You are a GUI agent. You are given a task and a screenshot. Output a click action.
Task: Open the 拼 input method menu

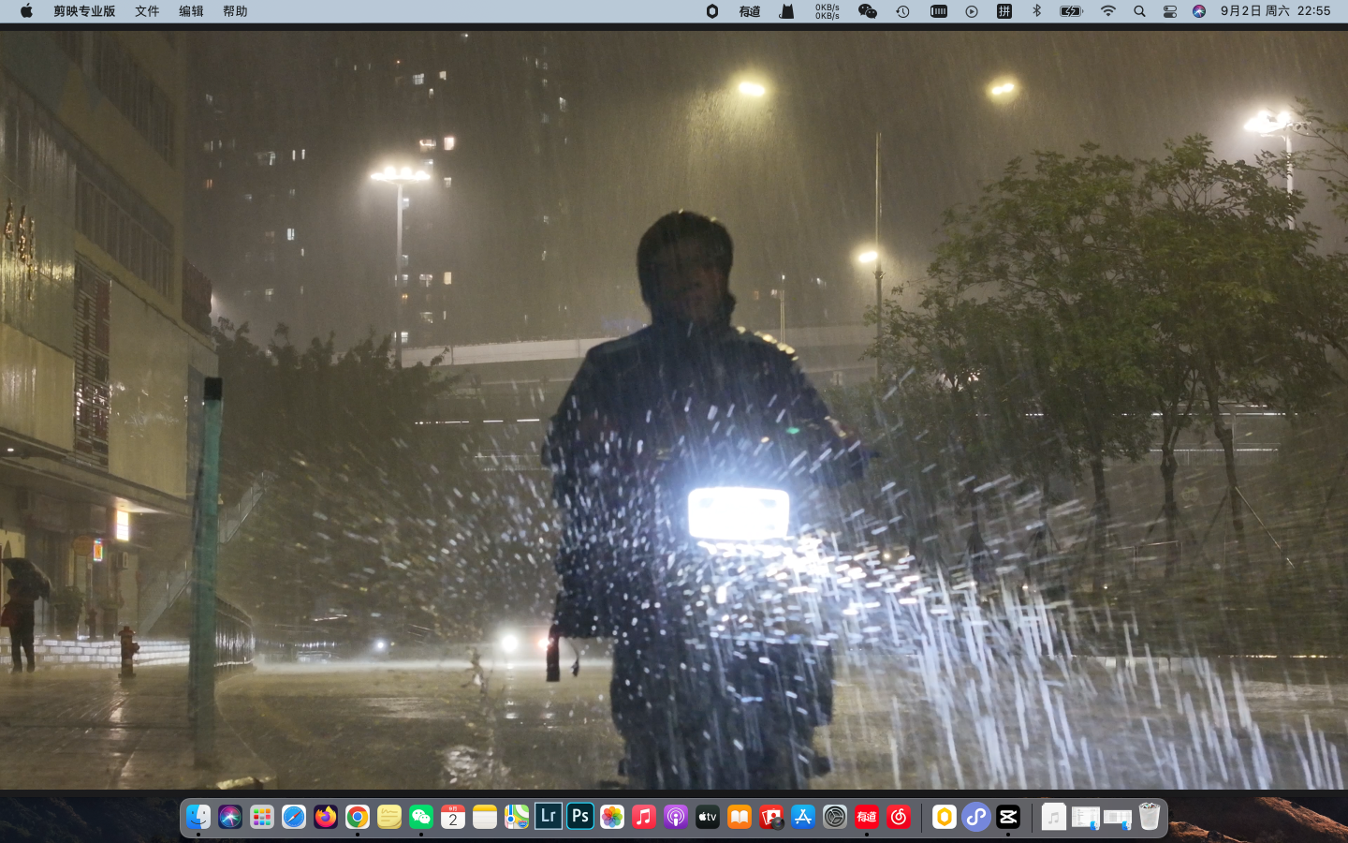1004,11
